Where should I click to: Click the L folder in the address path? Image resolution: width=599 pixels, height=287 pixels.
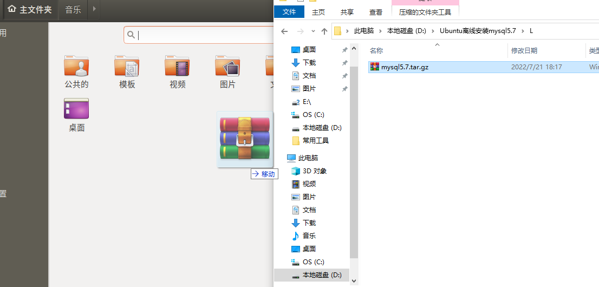[x=531, y=31]
